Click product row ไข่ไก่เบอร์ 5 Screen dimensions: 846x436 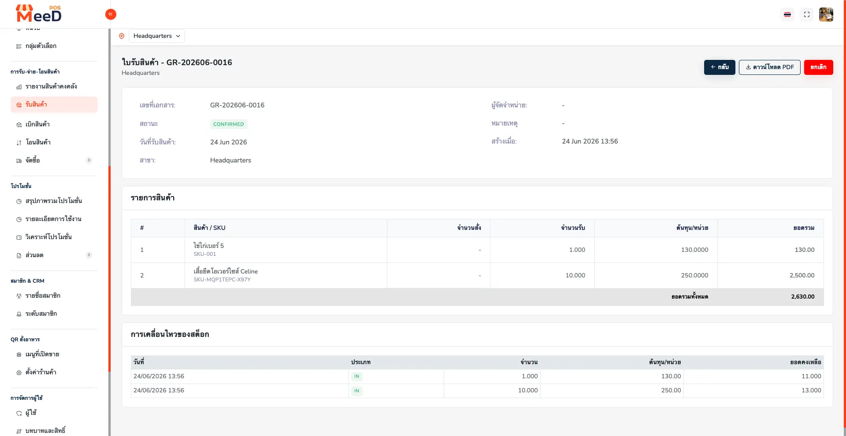477,250
